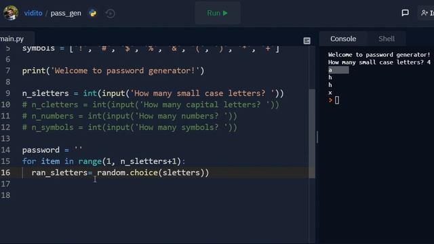
Task: Click the user avatar picture
Action: tap(11, 12)
